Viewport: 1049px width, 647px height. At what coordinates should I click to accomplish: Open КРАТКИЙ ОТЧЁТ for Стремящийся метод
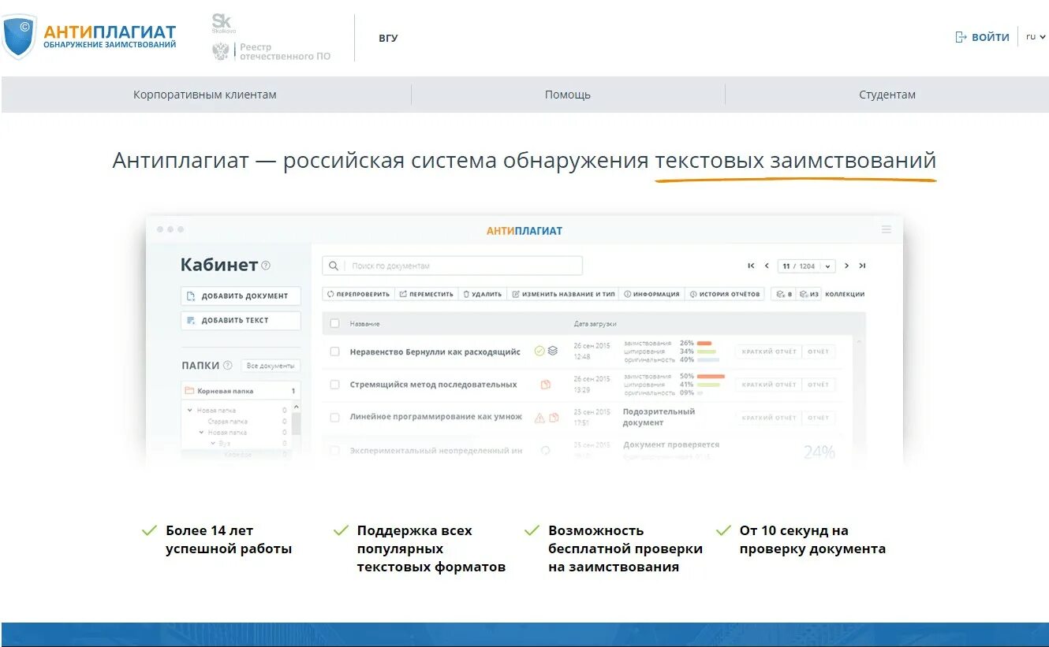[x=768, y=385]
